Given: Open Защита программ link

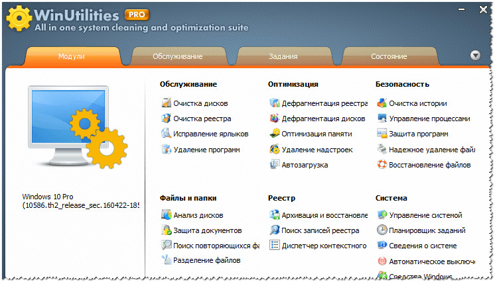Looking at the screenshot, I should [419, 134].
